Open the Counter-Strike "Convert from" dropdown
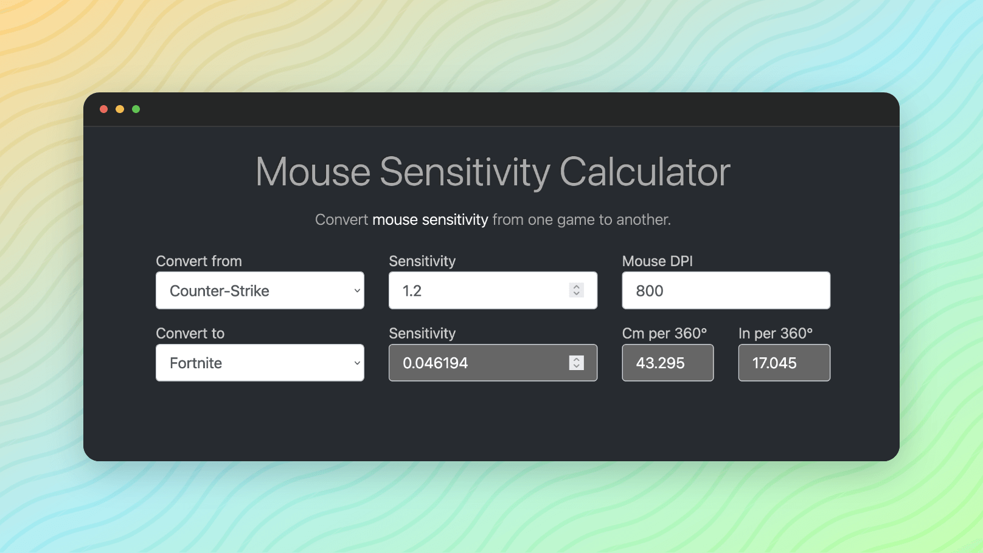The width and height of the screenshot is (983, 553). coord(260,290)
